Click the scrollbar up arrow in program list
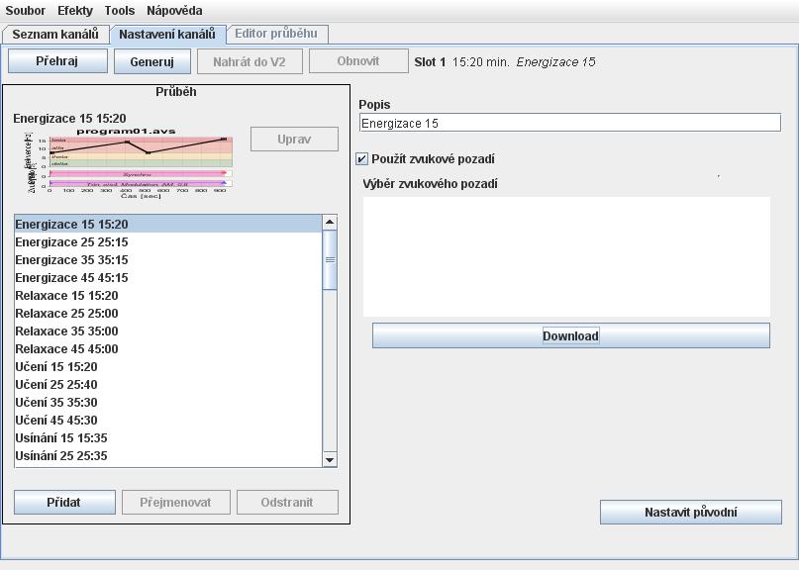The image size is (799, 570). pyautogui.click(x=330, y=224)
